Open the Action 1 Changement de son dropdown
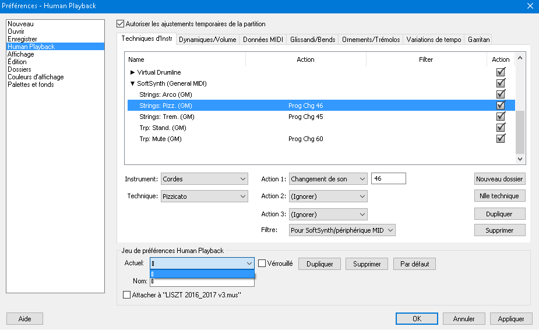Viewport: 539px width, 330px height. click(x=328, y=179)
